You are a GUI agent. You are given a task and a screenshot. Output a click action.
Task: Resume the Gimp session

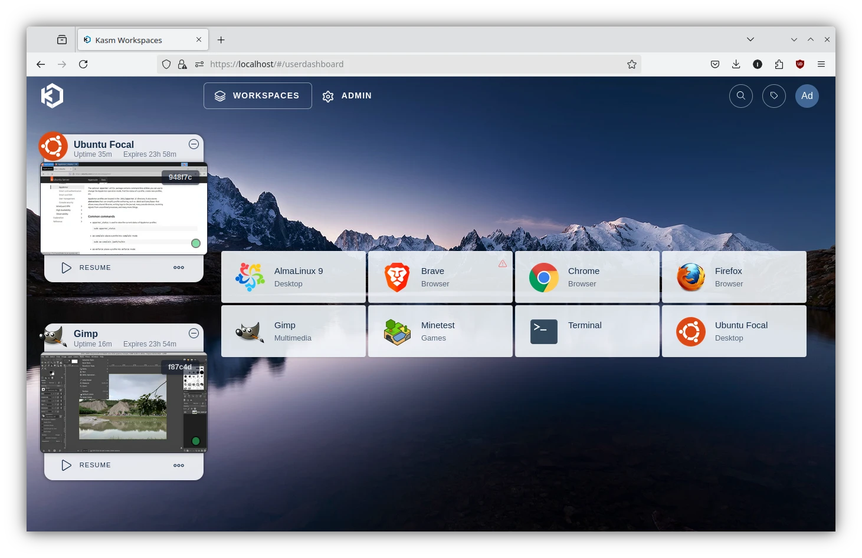coord(87,465)
